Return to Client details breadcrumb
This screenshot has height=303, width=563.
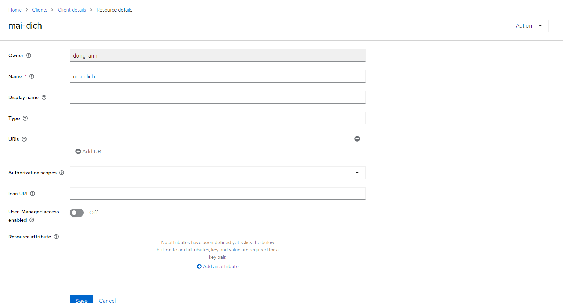(x=72, y=10)
